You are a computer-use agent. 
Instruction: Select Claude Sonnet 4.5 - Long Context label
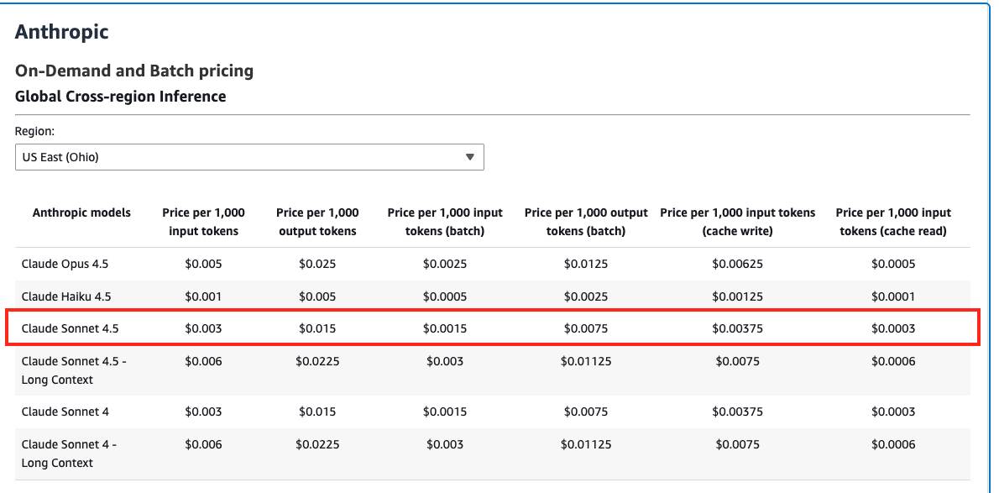74,370
